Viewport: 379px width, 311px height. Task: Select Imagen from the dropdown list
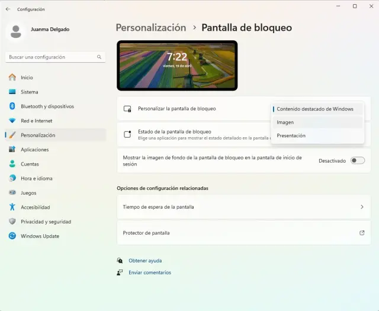coord(285,122)
